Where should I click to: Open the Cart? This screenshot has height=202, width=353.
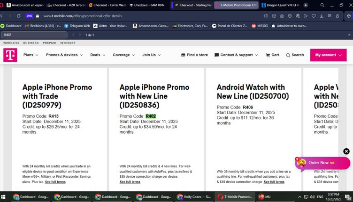(272, 55)
